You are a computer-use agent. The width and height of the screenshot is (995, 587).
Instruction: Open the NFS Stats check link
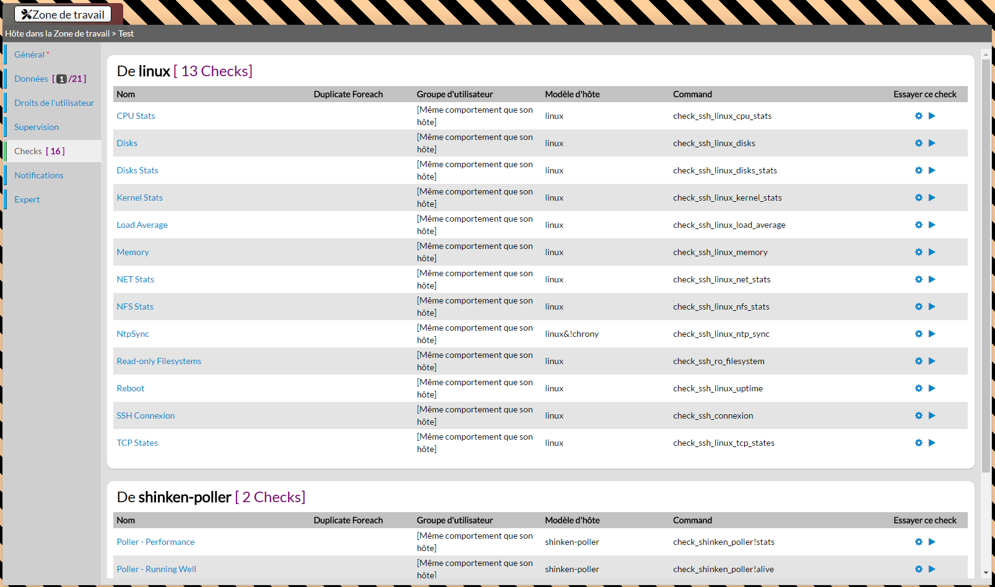pos(135,307)
